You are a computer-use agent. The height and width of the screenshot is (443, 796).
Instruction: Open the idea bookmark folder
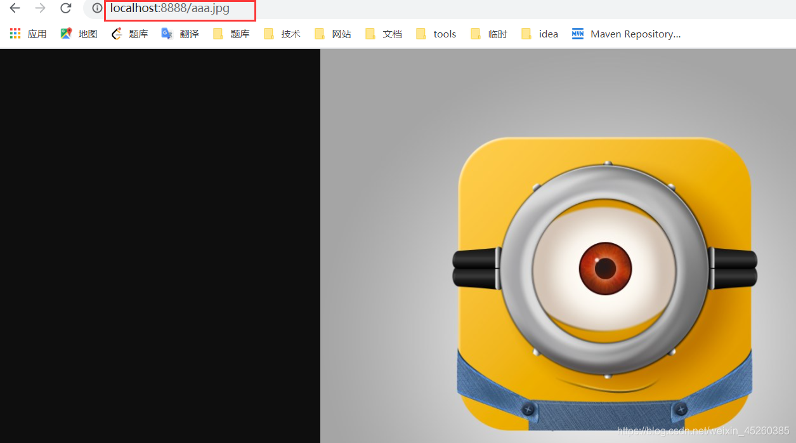(x=540, y=34)
